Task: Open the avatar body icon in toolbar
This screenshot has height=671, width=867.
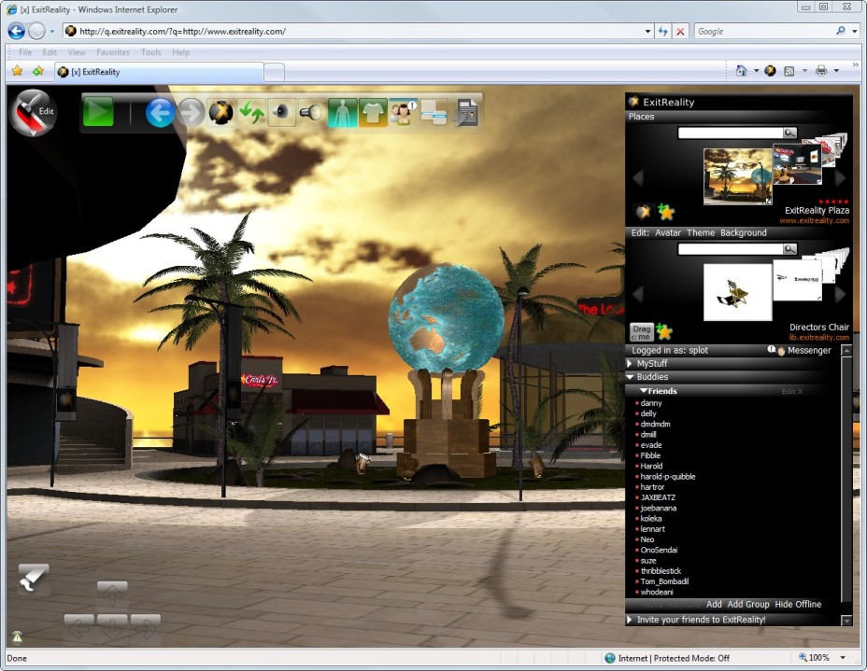Action: click(342, 113)
